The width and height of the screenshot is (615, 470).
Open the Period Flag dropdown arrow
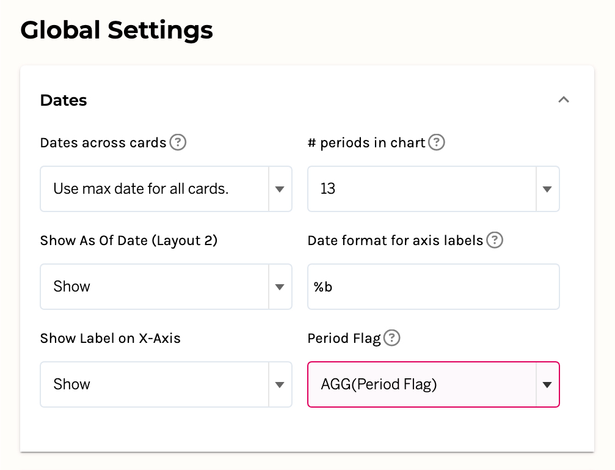547,384
